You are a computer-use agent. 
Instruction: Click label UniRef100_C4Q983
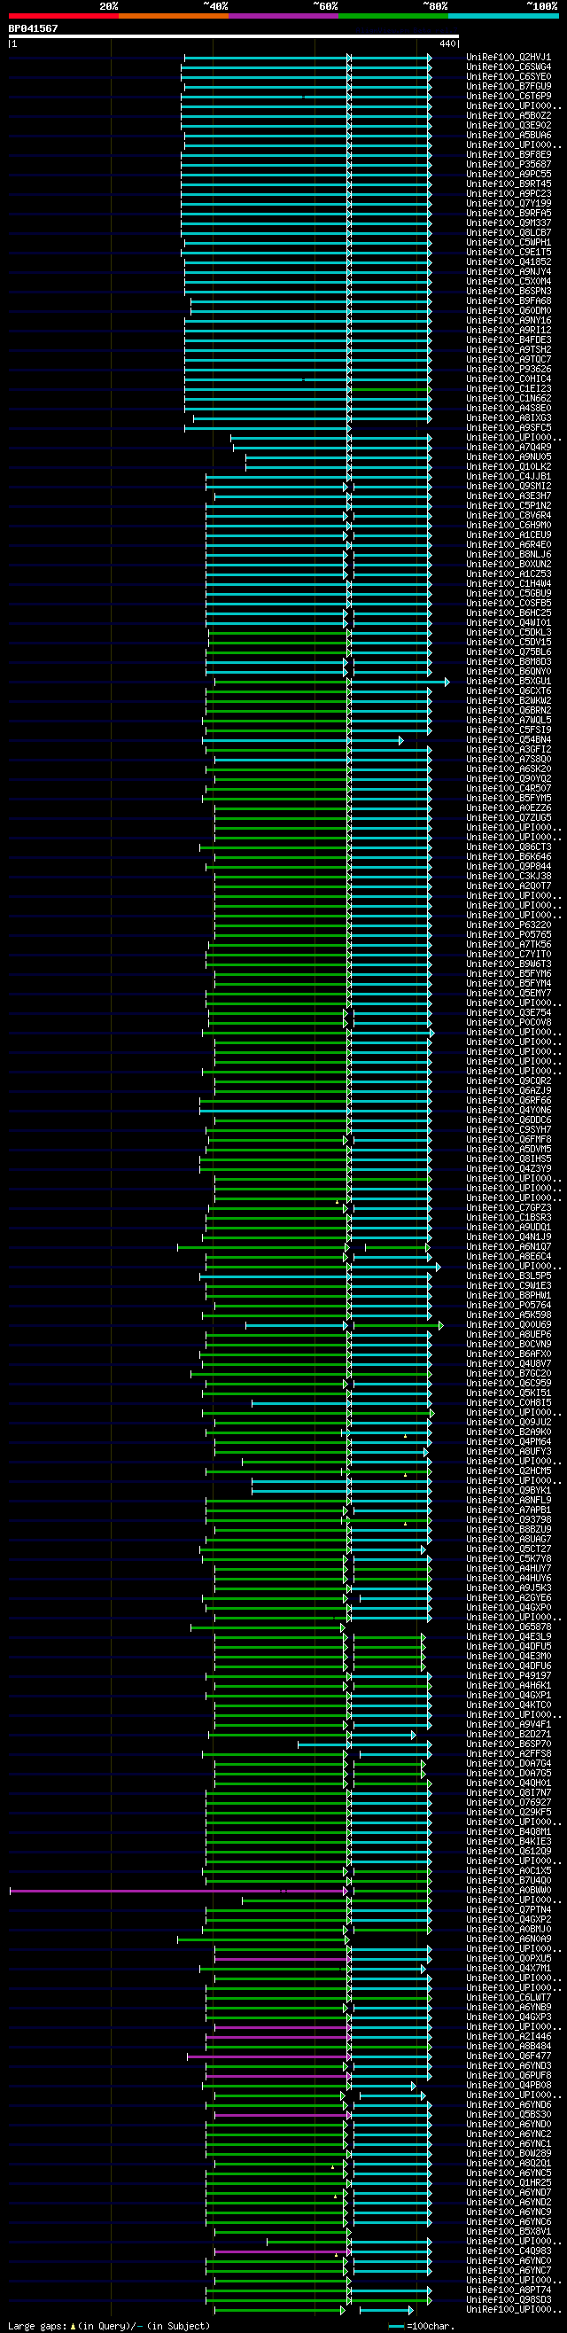(509, 2251)
